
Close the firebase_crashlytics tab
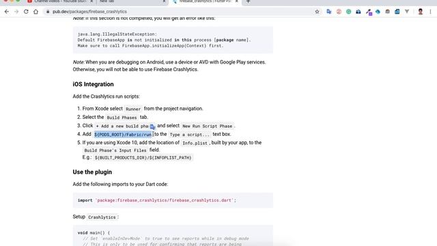pos(237,1)
